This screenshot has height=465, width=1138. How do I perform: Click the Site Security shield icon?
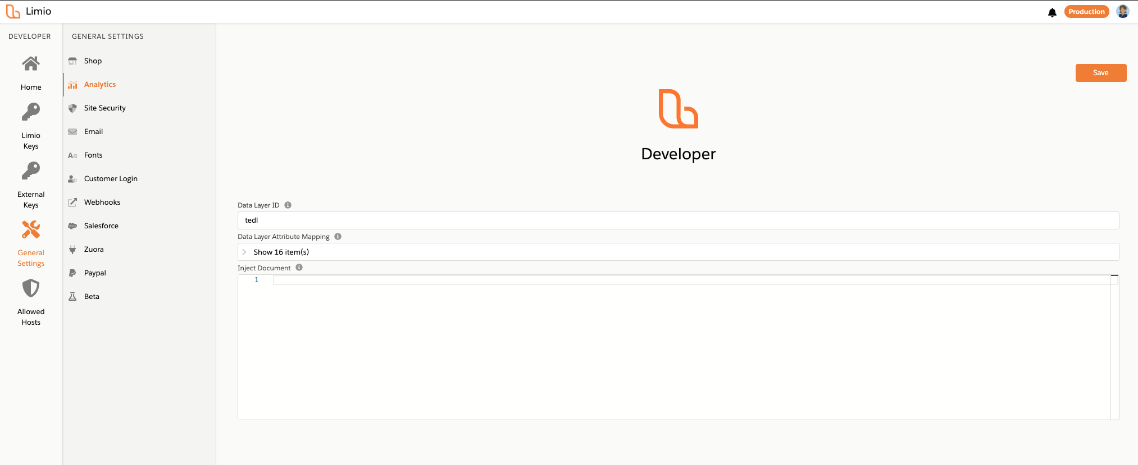coord(72,108)
